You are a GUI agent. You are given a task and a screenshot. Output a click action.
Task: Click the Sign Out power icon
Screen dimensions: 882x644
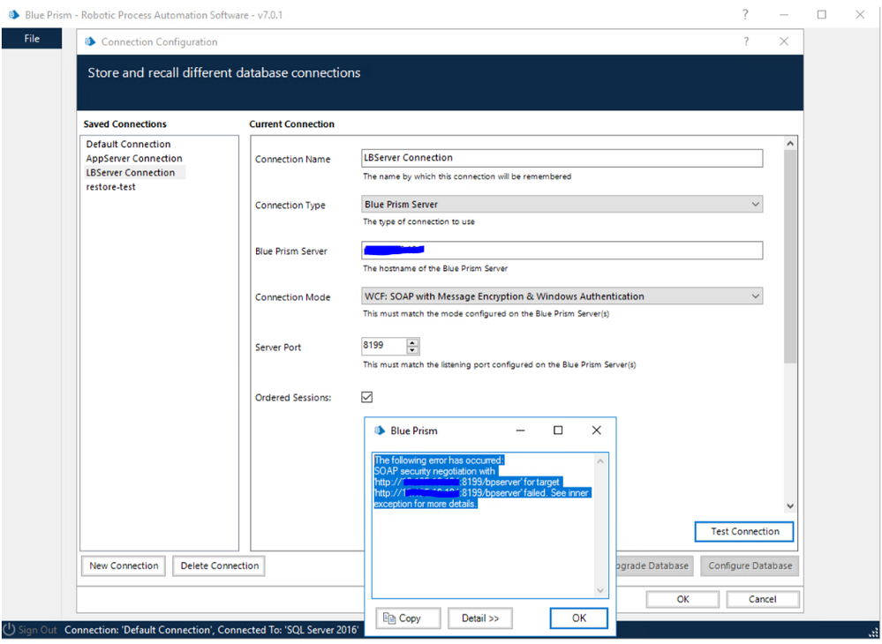pyautogui.click(x=9, y=630)
